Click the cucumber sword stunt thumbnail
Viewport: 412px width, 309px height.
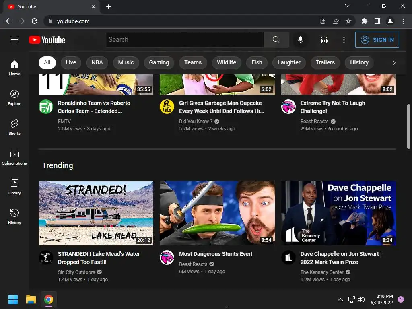[217, 213]
